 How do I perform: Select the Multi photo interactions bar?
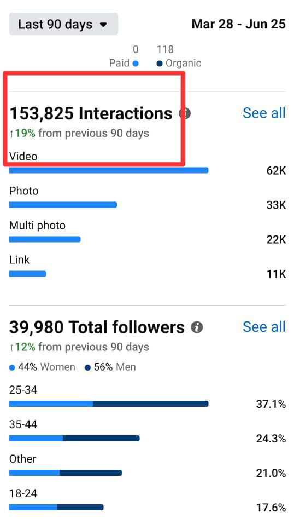click(45, 239)
